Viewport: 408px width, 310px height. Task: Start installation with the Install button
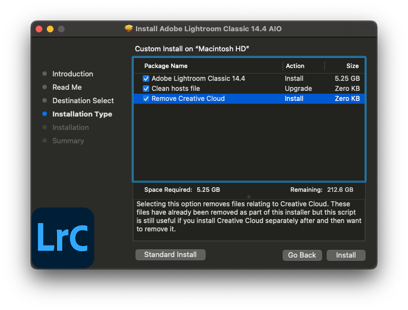point(346,255)
